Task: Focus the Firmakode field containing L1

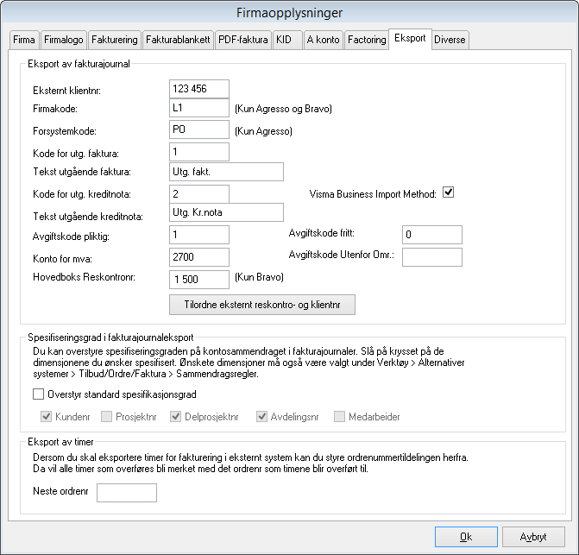Action: pos(199,108)
